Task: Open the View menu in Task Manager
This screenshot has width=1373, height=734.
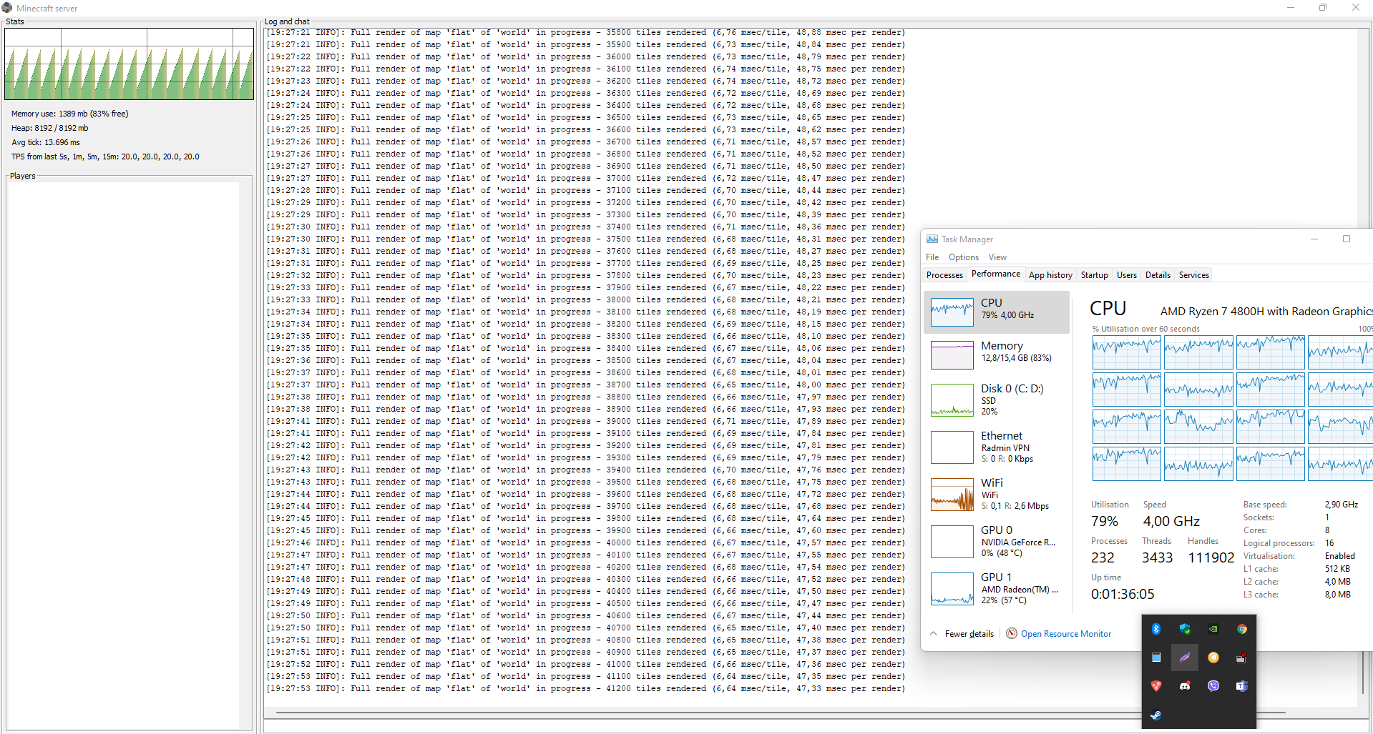Action: [x=997, y=257]
